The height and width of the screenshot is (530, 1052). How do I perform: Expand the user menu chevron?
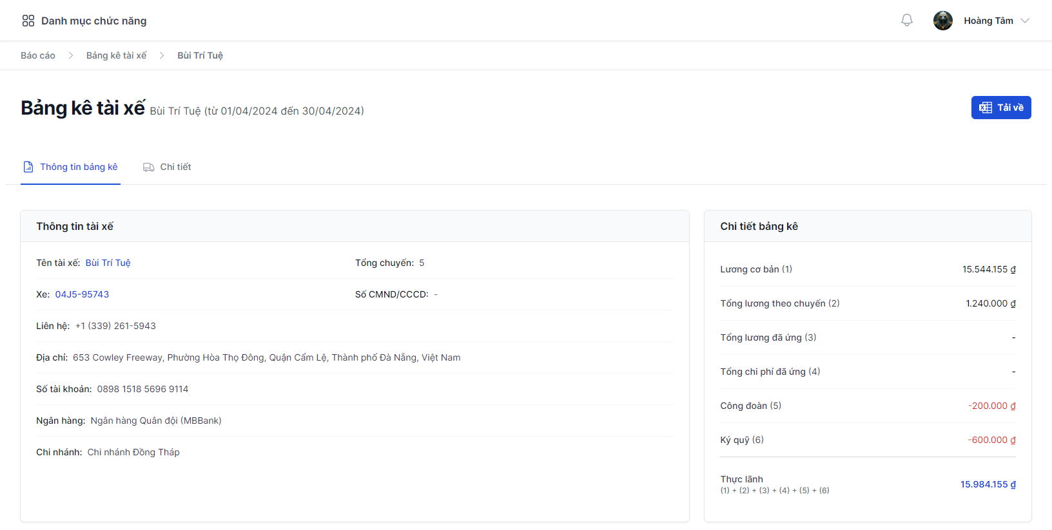point(1025,21)
